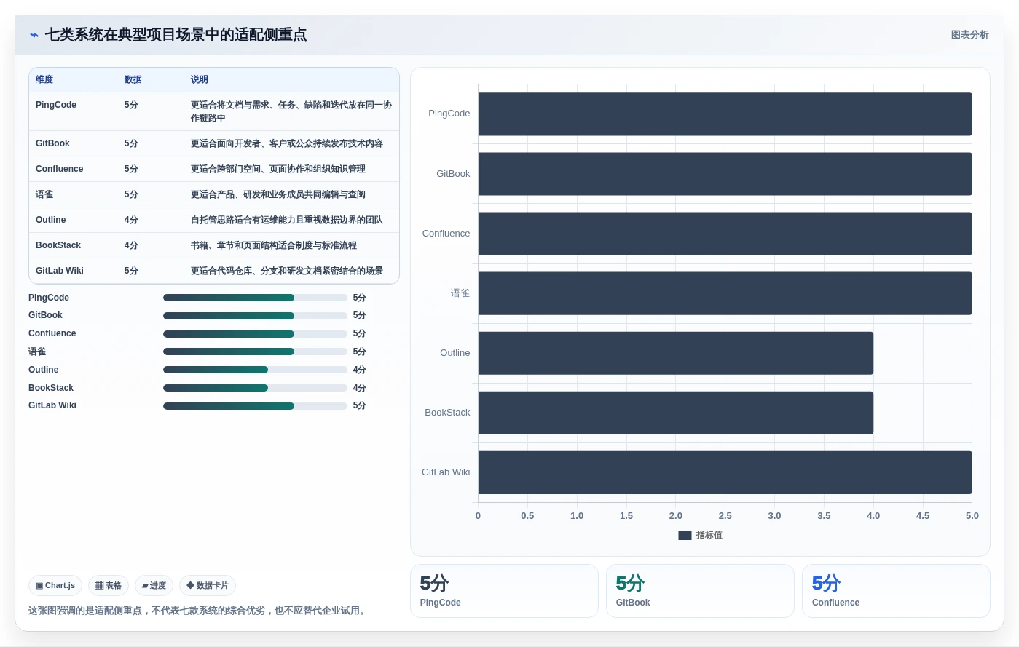Click the PingCode progress bar

click(255, 298)
